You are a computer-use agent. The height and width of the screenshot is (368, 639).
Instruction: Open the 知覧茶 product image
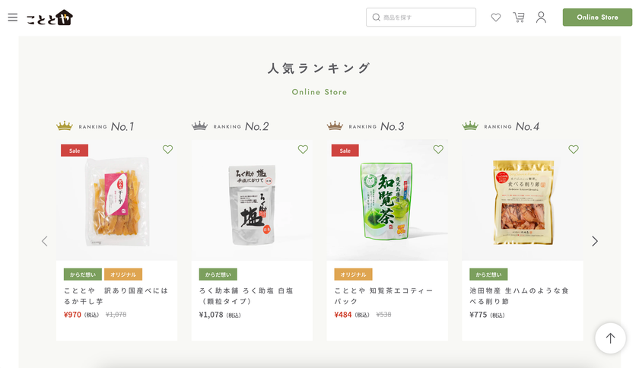click(x=387, y=201)
